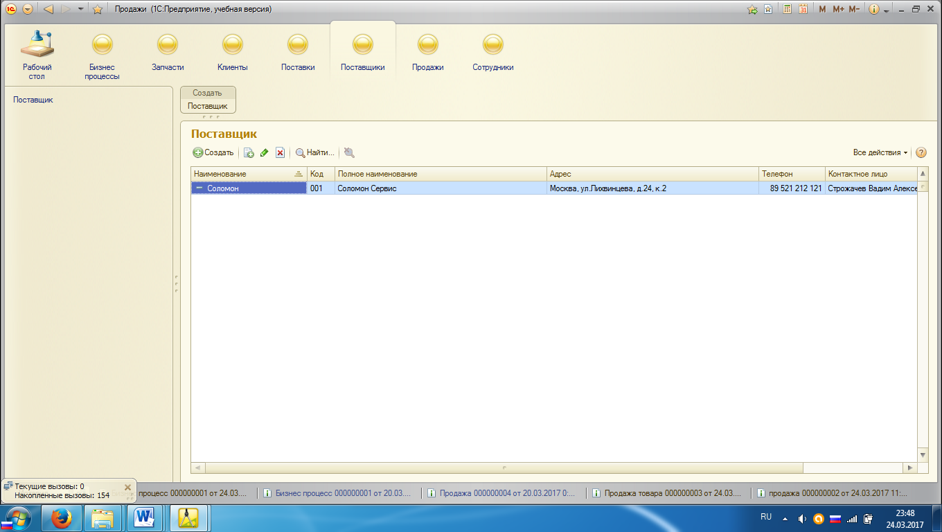Image resolution: width=942 pixels, height=532 pixels.
Task: Click the green Создать button in list toolbar
Action: 213,152
